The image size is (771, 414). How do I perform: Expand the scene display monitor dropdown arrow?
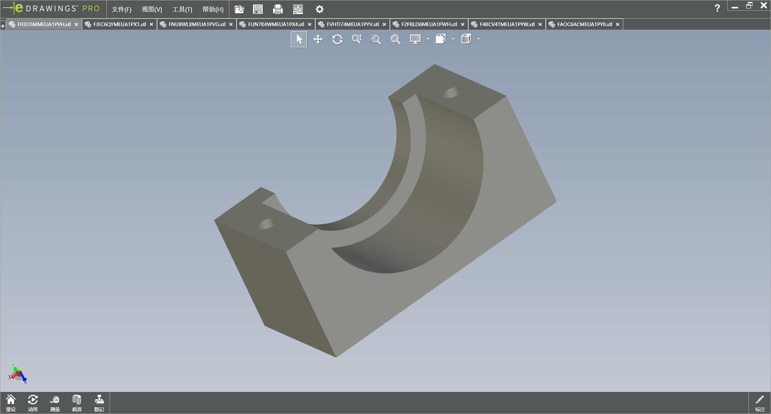click(428, 39)
